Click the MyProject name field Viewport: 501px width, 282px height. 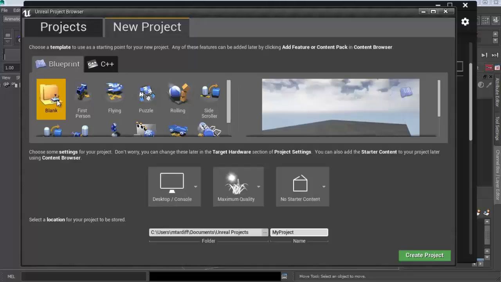[299, 232]
